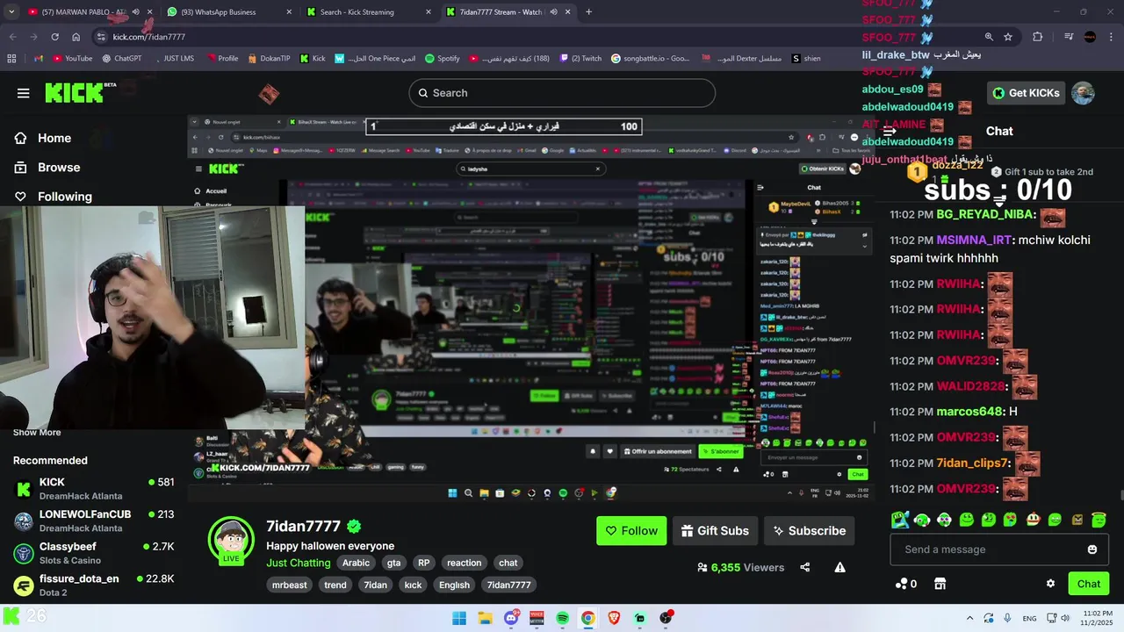Switch input language ENG
Image resolution: width=1124 pixels, height=632 pixels.
click(x=1029, y=618)
